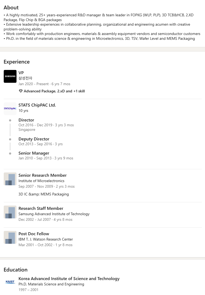The width and height of the screenshot is (205, 295).
Task: Select the Senior Manager role title
Action: 34,153
